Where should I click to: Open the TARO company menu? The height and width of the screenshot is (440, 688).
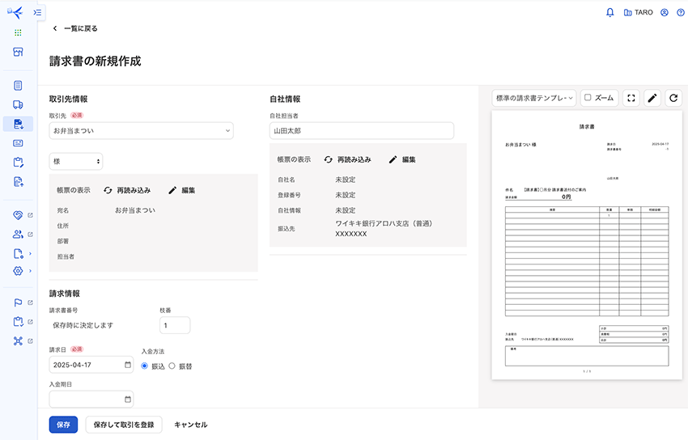[x=638, y=13]
